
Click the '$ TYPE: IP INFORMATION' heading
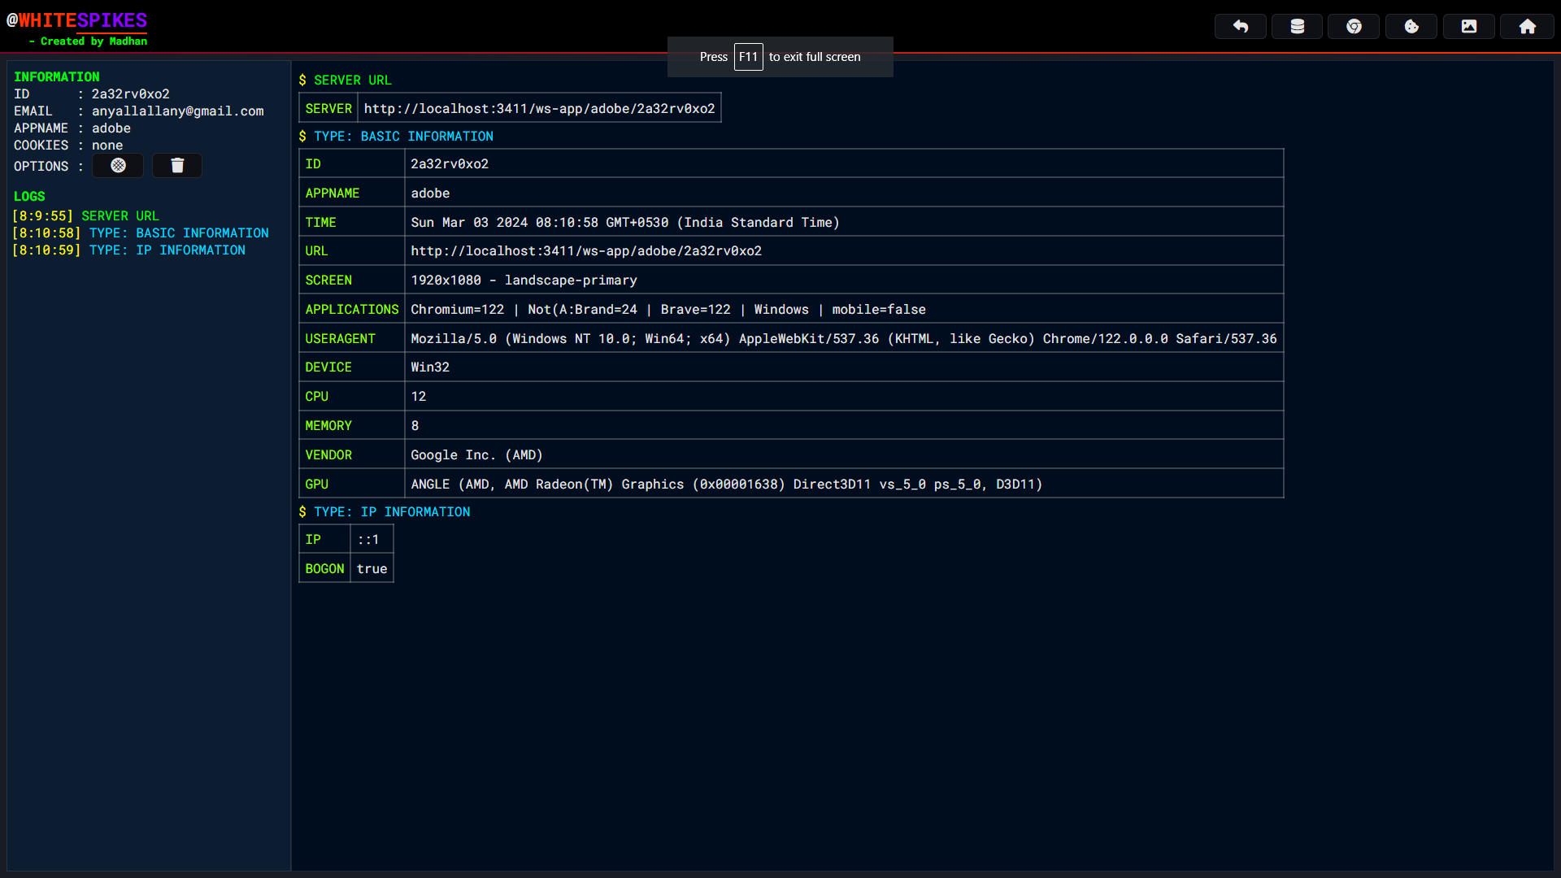[385, 512]
